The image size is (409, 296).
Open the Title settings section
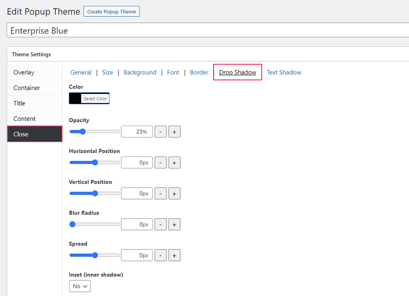[x=19, y=103]
